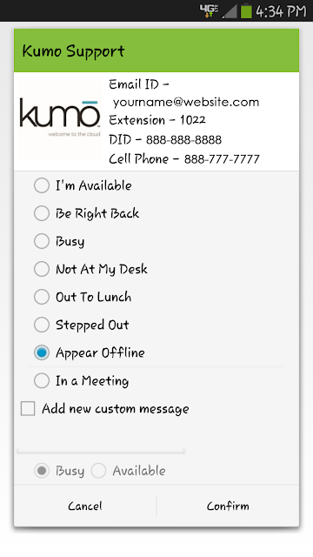Screen dimensions: 313x557
Task: Tap the Kumo logo image
Action: (x=60, y=118)
